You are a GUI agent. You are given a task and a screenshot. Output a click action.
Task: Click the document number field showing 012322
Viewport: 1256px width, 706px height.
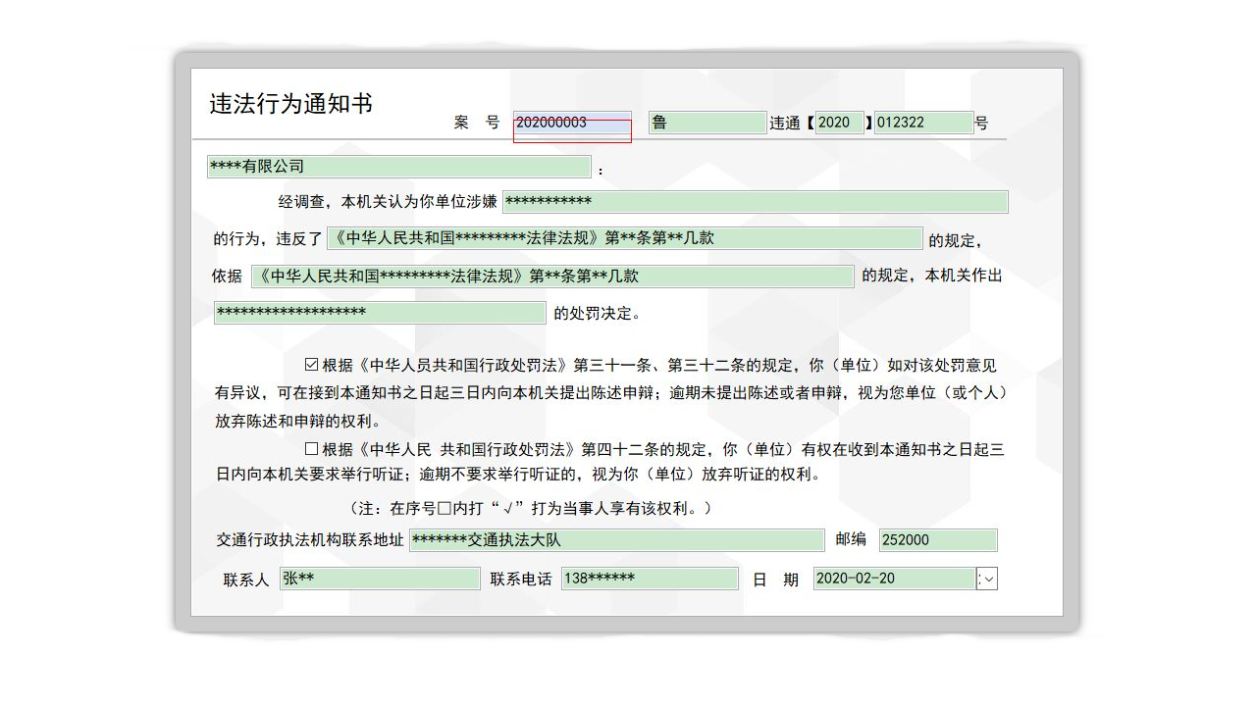[923, 122]
